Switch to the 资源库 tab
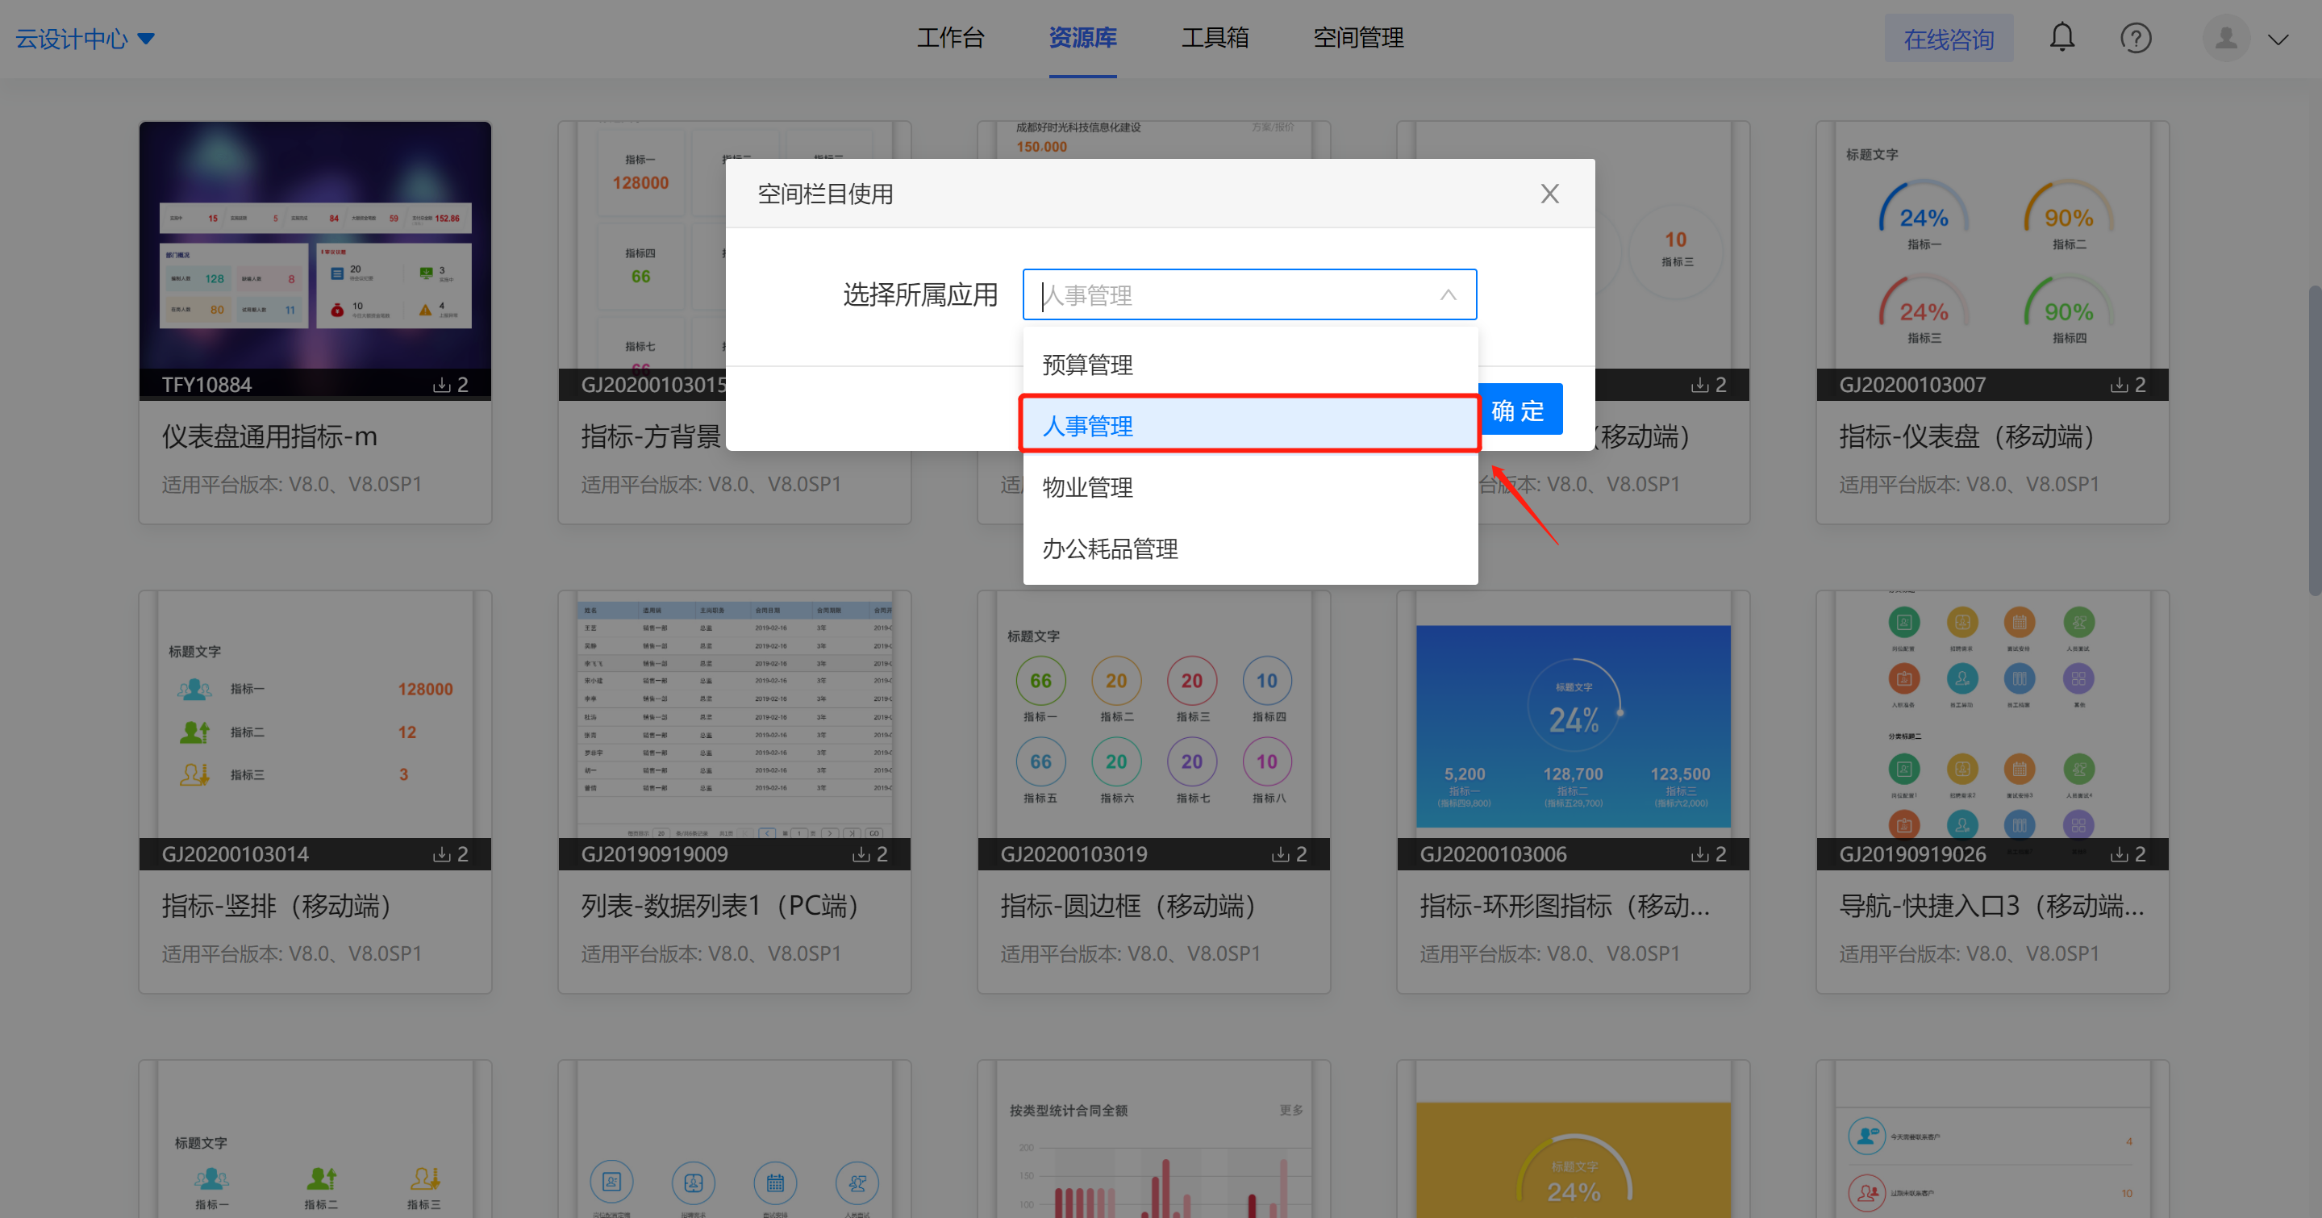 click(1082, 38)
